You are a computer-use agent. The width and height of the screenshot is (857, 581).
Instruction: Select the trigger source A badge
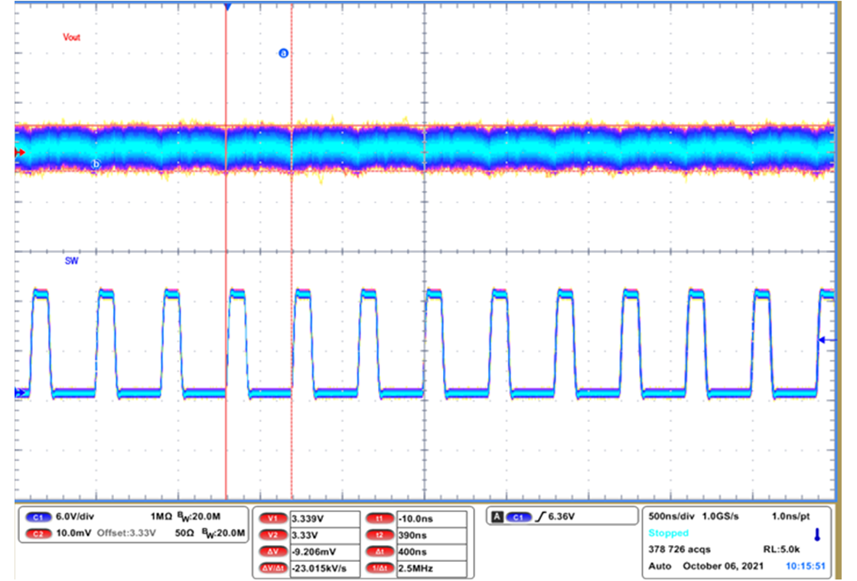tap(497, 515)
